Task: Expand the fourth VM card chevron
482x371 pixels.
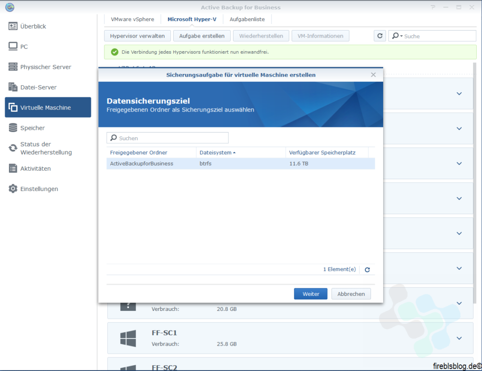Action: point(459,198)
